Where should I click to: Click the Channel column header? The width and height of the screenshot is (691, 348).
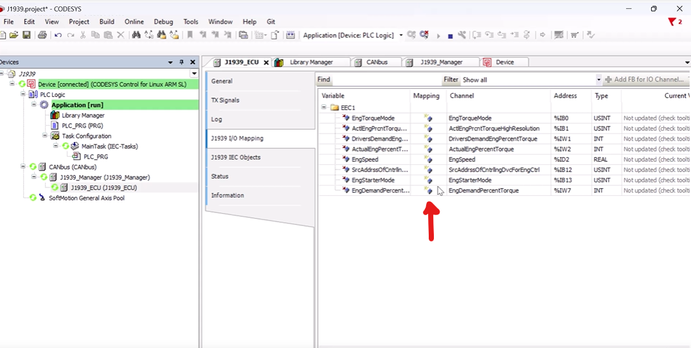coord(498,96)
